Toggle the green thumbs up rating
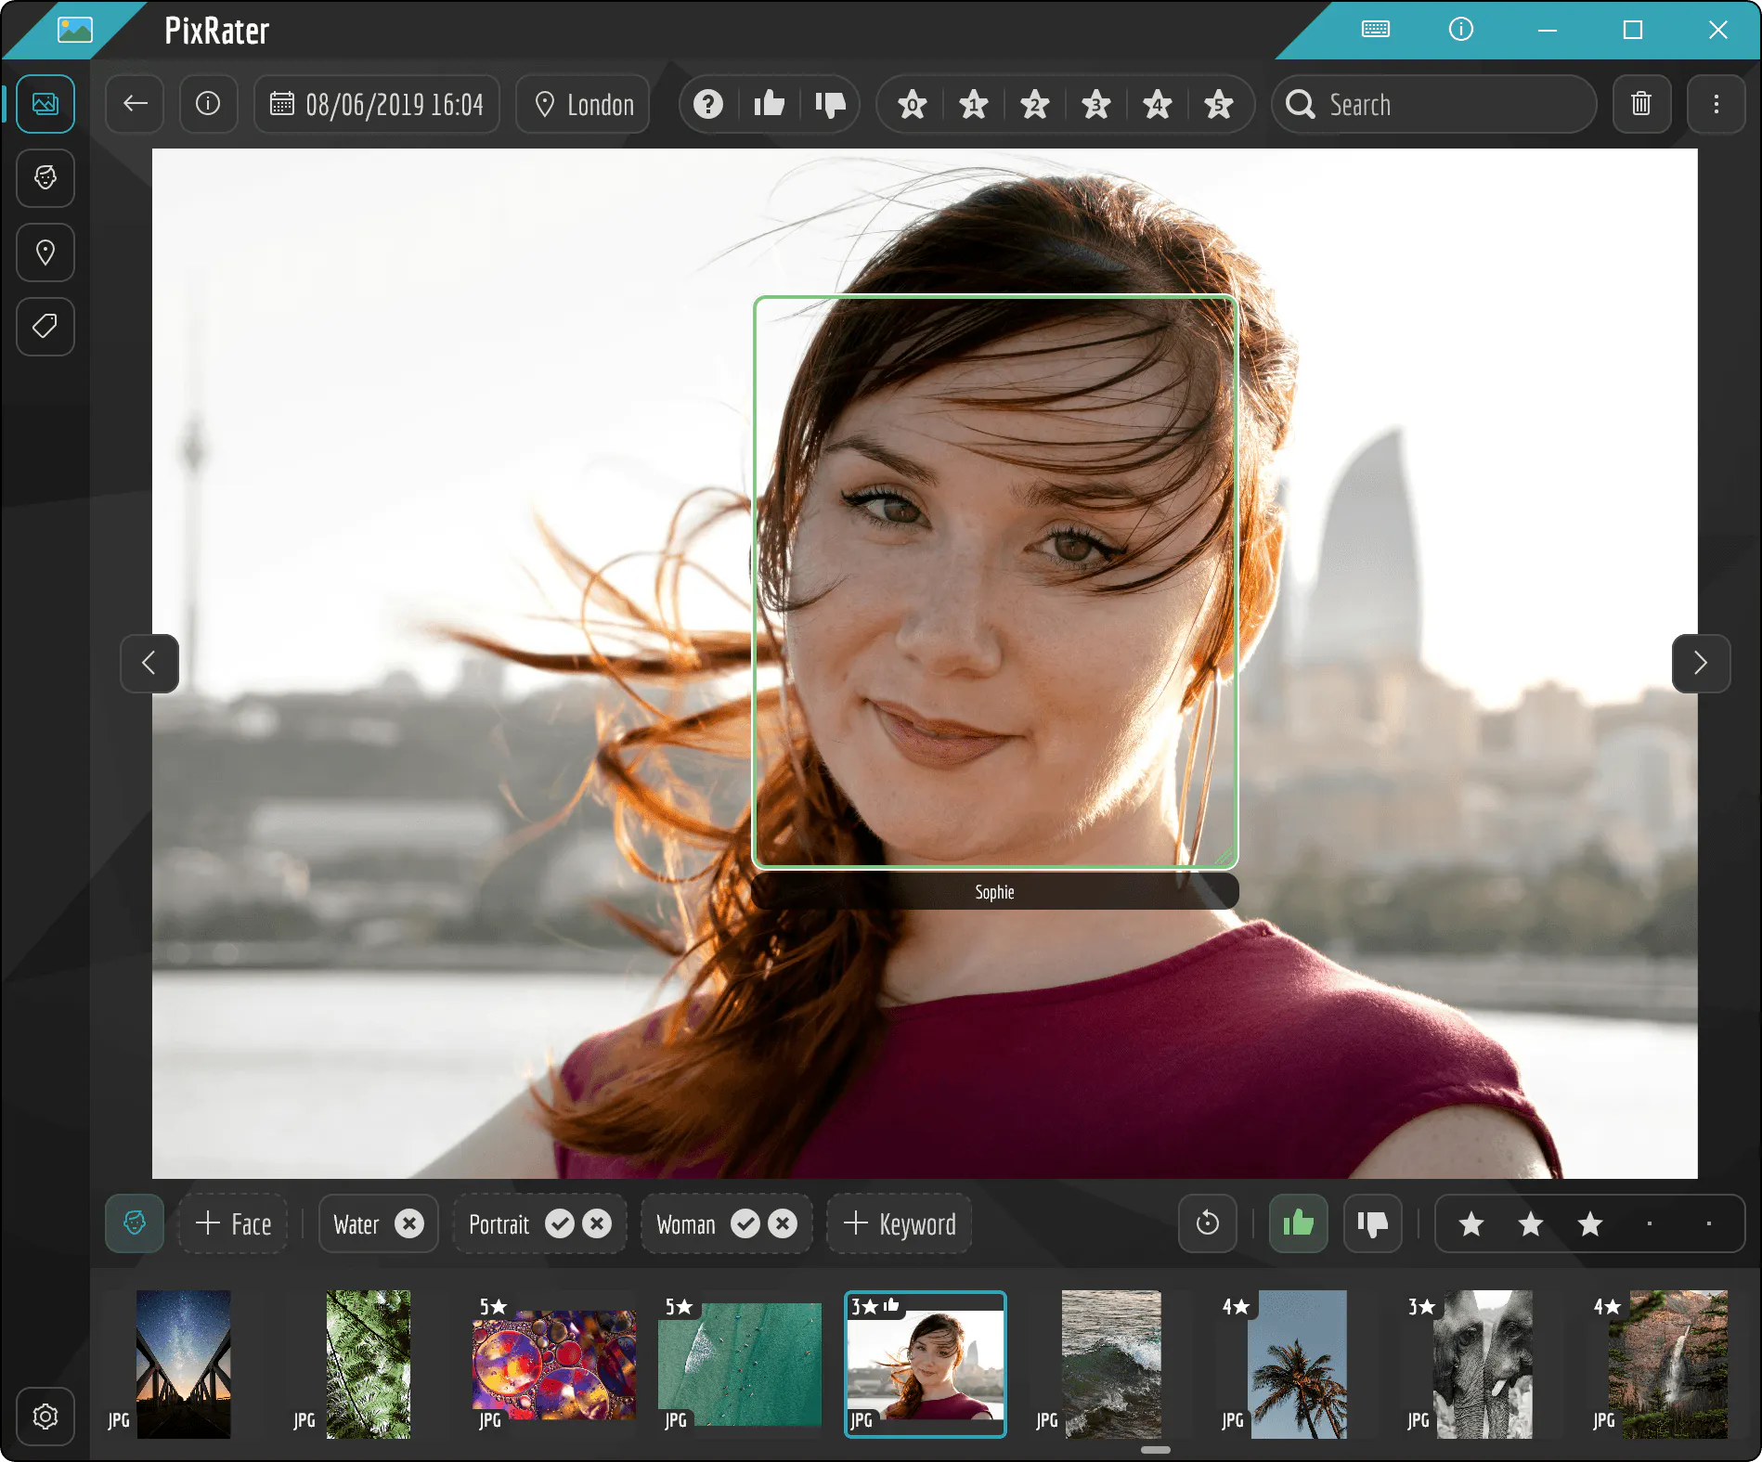This screenshot has width=1762, height=1462. [x=1298, y=1223]
